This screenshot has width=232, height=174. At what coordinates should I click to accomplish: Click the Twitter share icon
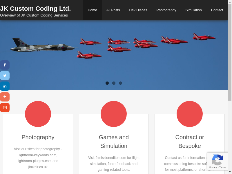(x=5, y=76)
